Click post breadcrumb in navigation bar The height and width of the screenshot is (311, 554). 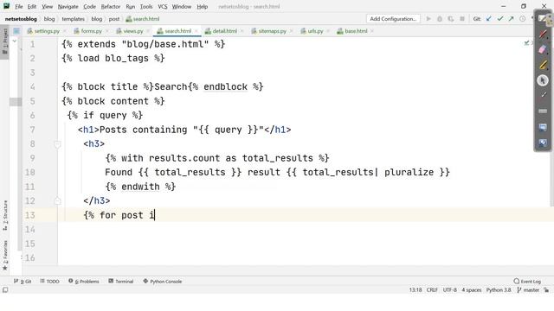point(114,19)
